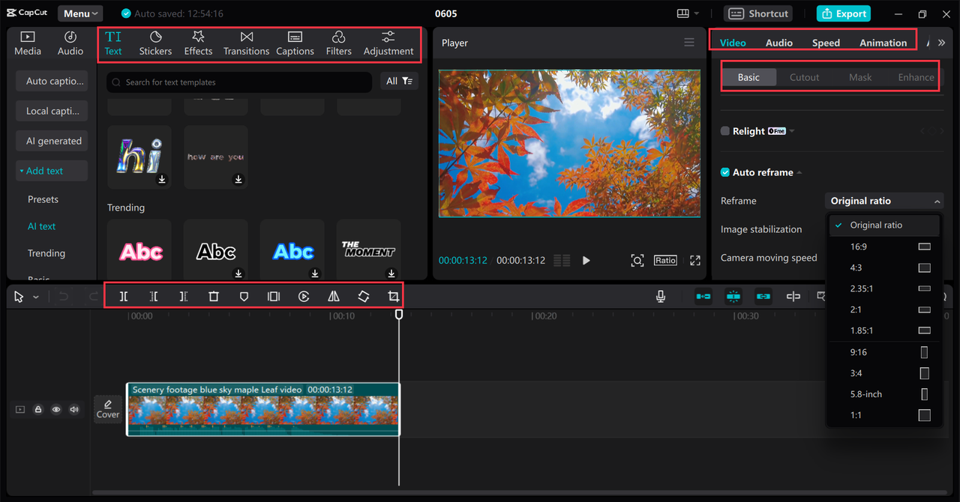Screen dimensions: 960x502
Task: Toggle track visibility eye icon
Action: (x=56, y=410)
